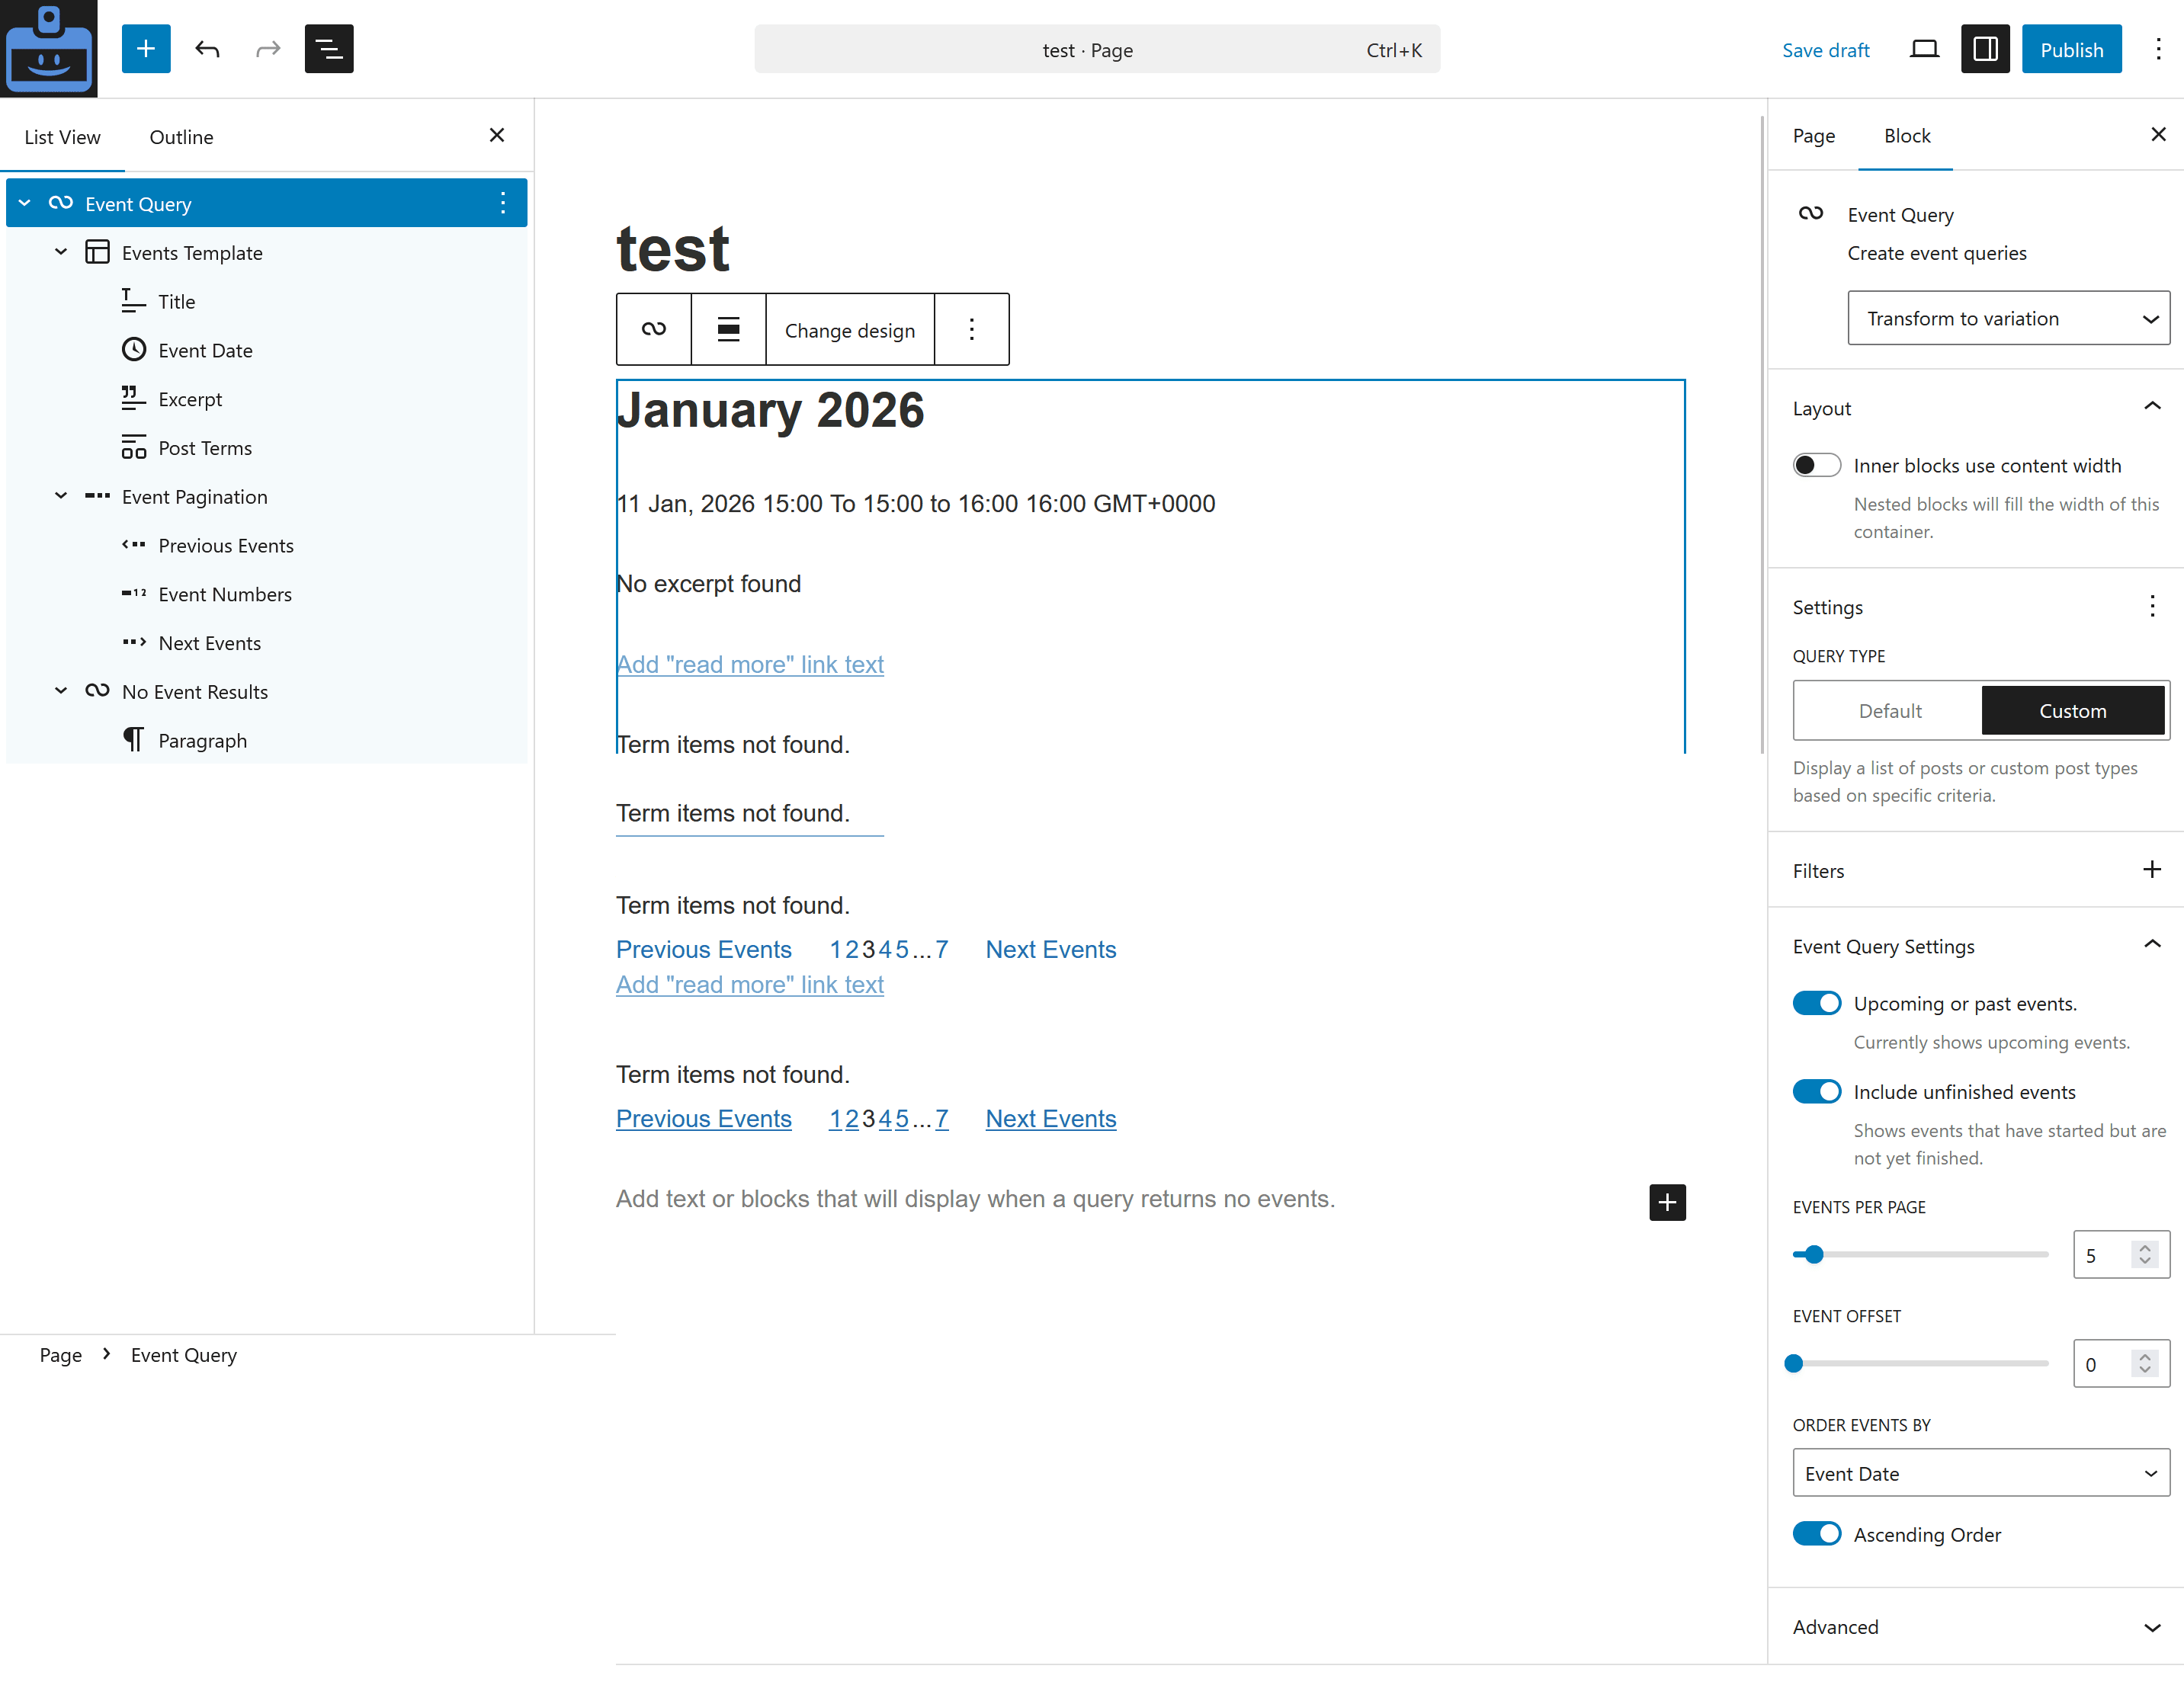Image resolution: width=2184 pixels, height=1701 pixels.
Task: Select the Title block icon
Action: point(133,301)
